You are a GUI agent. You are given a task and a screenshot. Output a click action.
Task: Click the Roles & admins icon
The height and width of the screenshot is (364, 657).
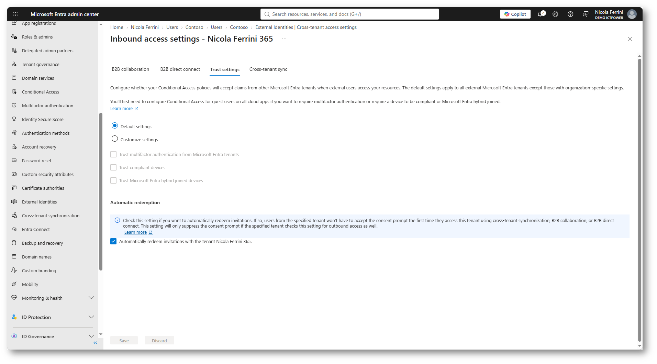pos(14,36)
